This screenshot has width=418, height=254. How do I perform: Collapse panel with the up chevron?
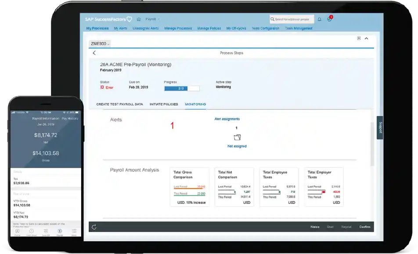coord(367,38)
